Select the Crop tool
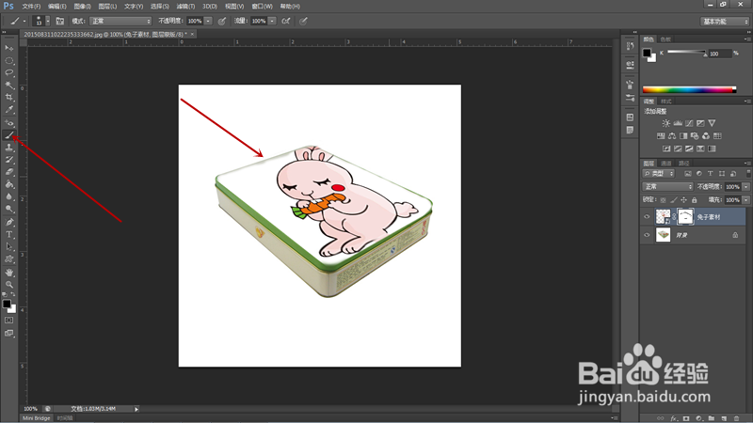This screenshot has width=753, height=423. 9,98
